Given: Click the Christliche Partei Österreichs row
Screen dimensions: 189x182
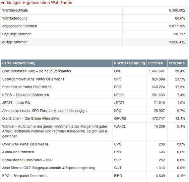Looking at the screenshot, I should [94, 144].
